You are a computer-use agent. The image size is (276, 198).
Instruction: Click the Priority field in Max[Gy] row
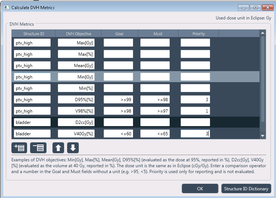pos(195,43)
